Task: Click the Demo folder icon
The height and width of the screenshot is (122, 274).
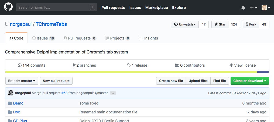Action: point(10,103)
